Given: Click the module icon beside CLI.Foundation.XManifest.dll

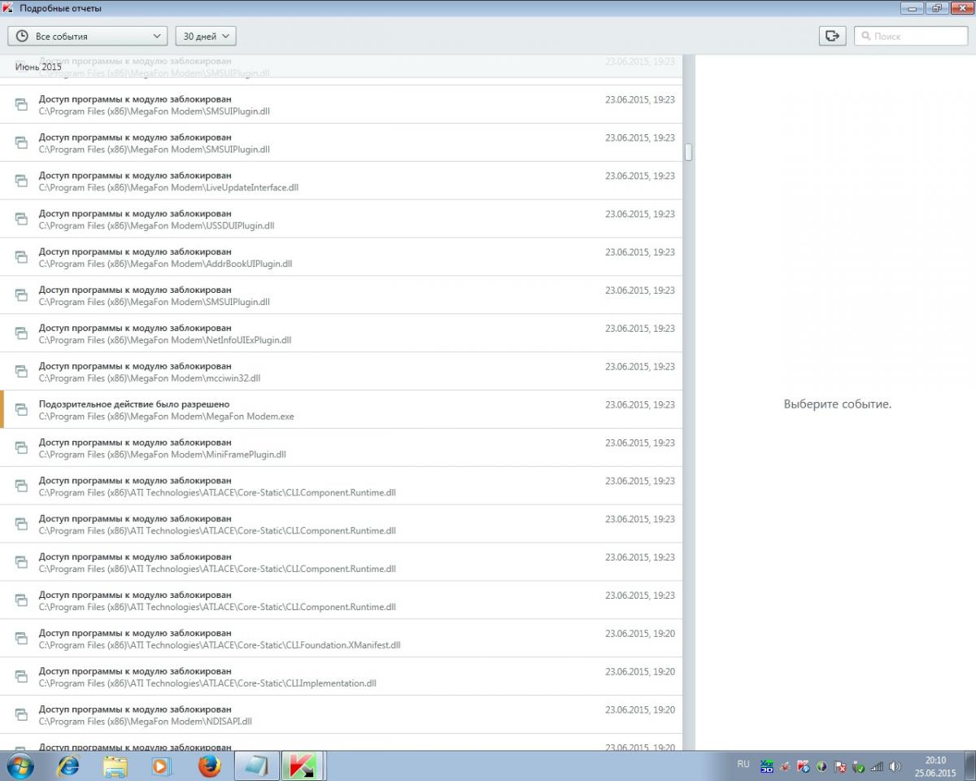Looking at the screenshot, I should coord(21,638).
